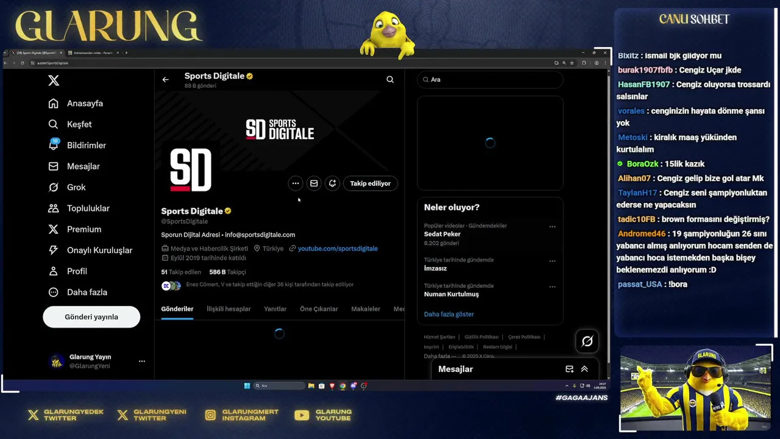Open new browser tab with plus button
Screen dimensions: 780x439
126,53
